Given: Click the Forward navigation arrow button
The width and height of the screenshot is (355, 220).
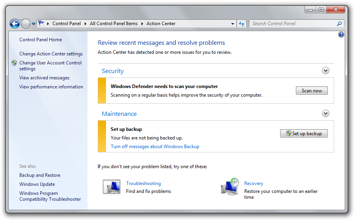Looking at the screenshot, I should [26, 24].
